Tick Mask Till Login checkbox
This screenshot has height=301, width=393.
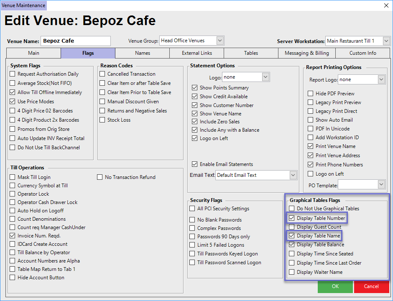12,177
